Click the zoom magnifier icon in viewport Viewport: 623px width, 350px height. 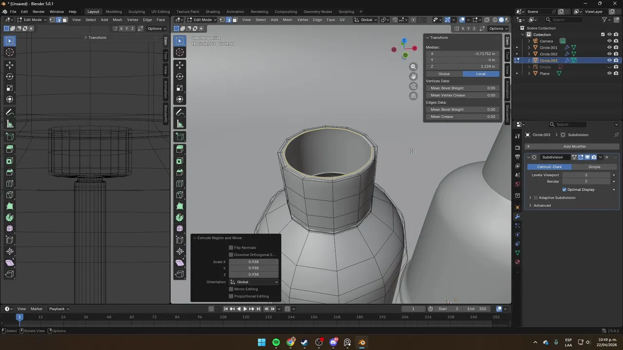pyautogui.click(x=413, y=67)
